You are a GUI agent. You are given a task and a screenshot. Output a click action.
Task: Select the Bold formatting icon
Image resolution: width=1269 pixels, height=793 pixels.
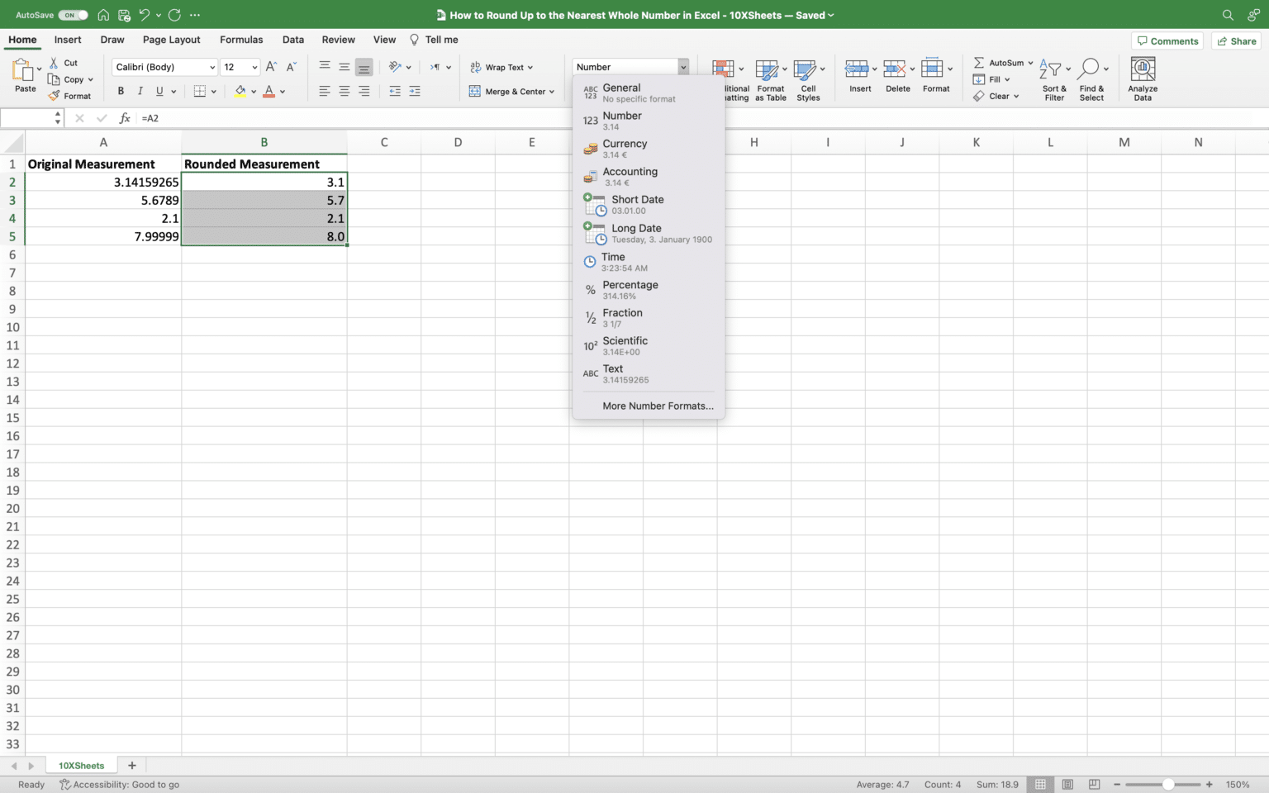tap(121, 91)
